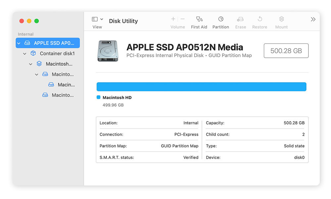Collapse the Container disk1 row

tap(25, 54)
